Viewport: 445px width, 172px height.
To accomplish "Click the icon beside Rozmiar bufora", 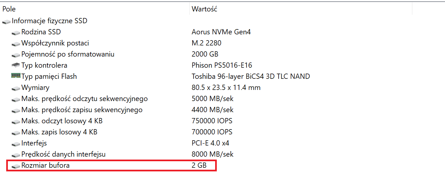I will coord(16,166).
